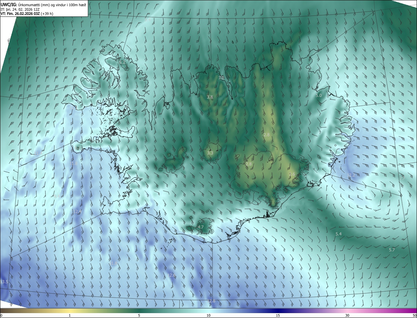Click the 5.7 value in the southeast sea
Viewport: 417px width, 318px height.
392,250
